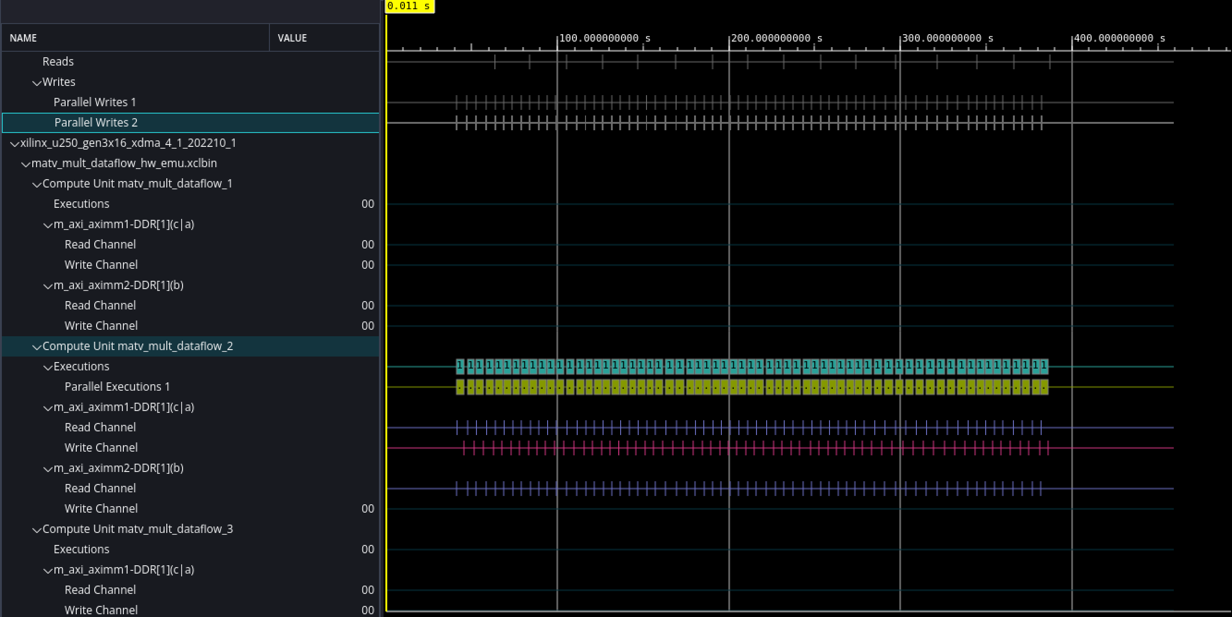Click first teal execution block in dataflow_2
1232x617 pixels.
[x=460, y=367]
